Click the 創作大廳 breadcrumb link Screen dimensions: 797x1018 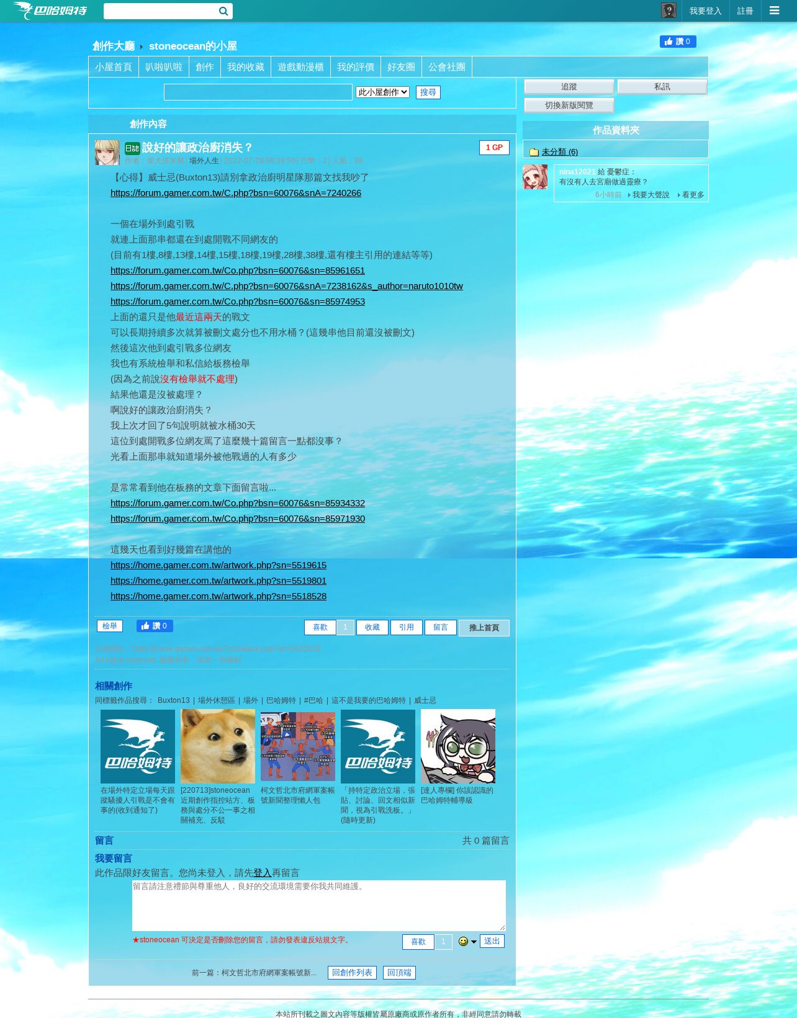click(x=114, y=46)
